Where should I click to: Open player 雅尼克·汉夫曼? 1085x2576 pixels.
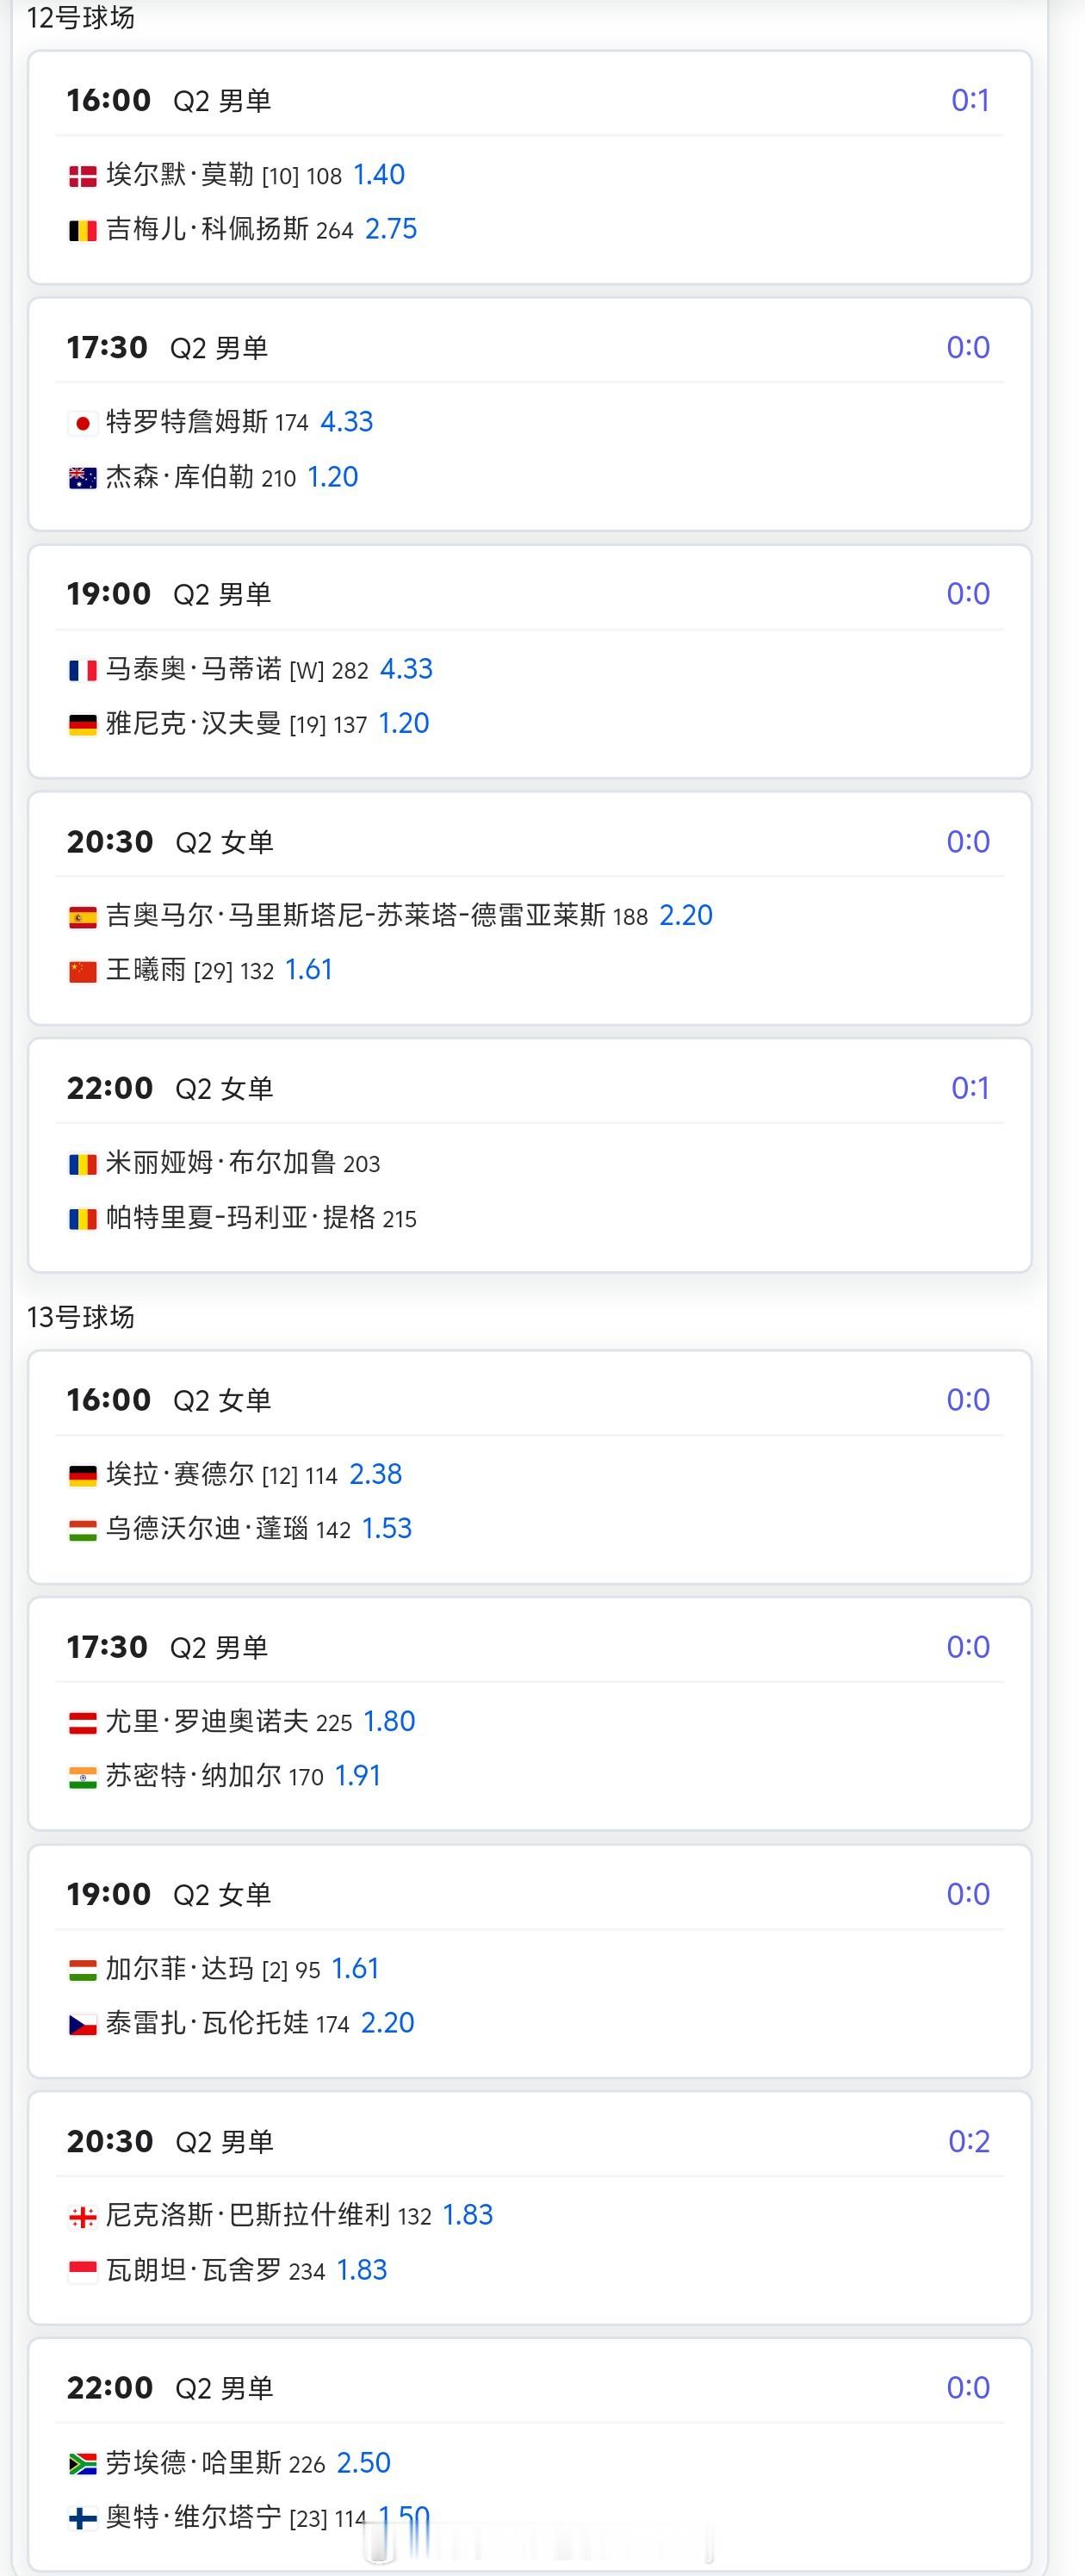193,723
